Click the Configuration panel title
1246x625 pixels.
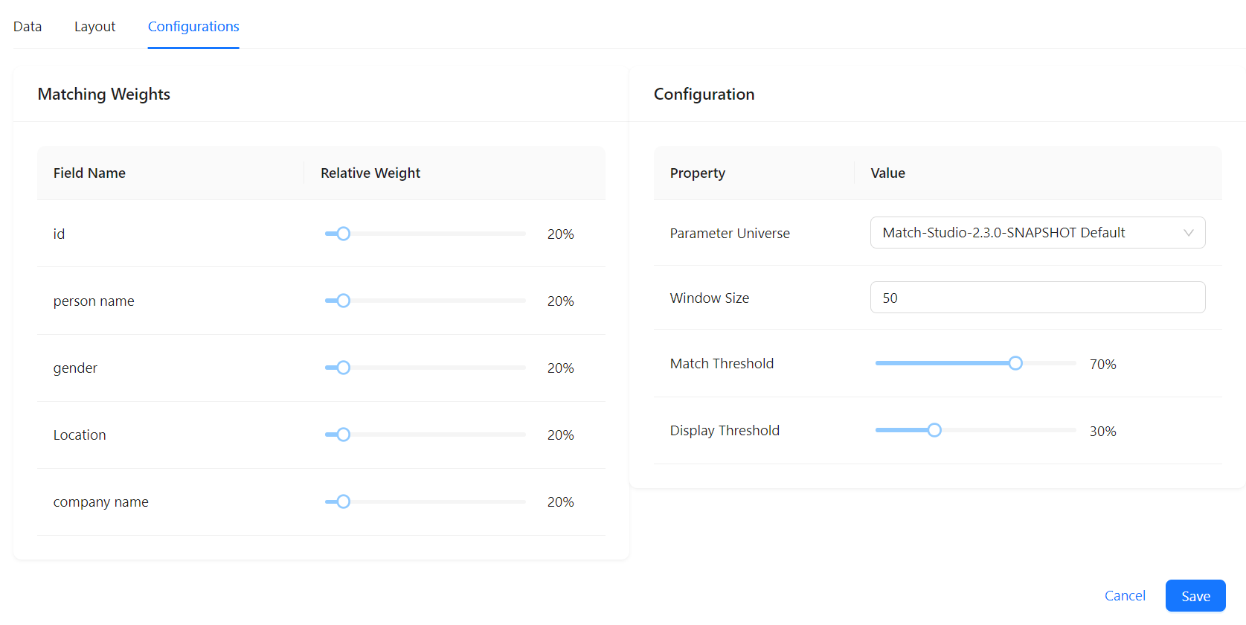704,94
